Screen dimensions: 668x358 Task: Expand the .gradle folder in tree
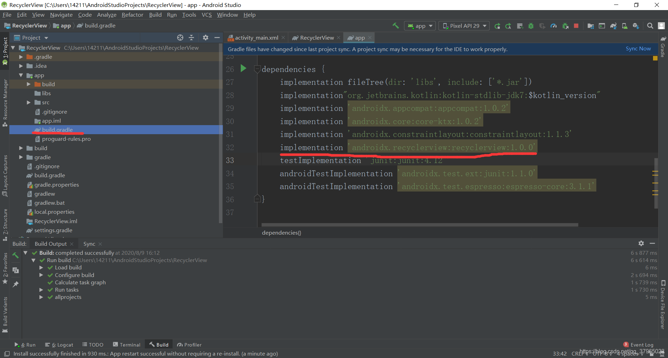coord(21,57)
